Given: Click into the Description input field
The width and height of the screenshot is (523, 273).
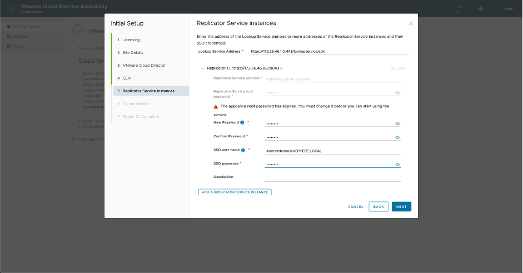Looking at the screenshot, I should click(332, 177).
